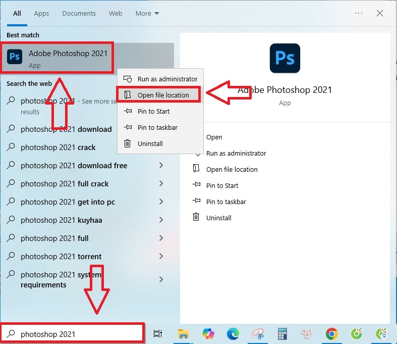Expand chevron for photoshop 2021 torrent

tap(161, 256)
